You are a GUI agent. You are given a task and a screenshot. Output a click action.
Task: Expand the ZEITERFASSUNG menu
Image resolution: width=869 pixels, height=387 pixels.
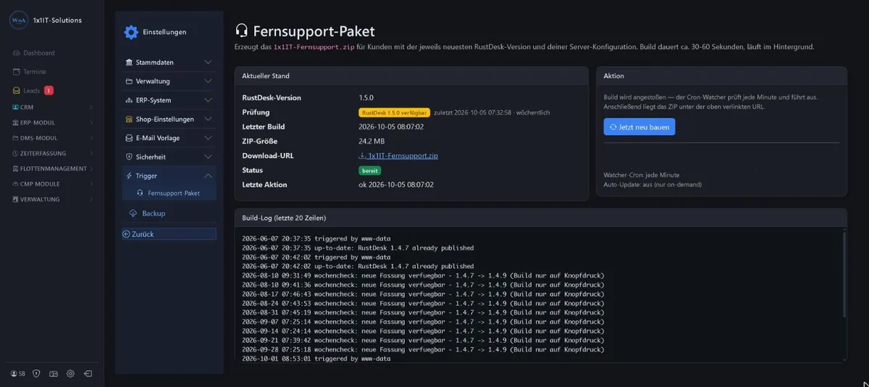click(52, 153)
